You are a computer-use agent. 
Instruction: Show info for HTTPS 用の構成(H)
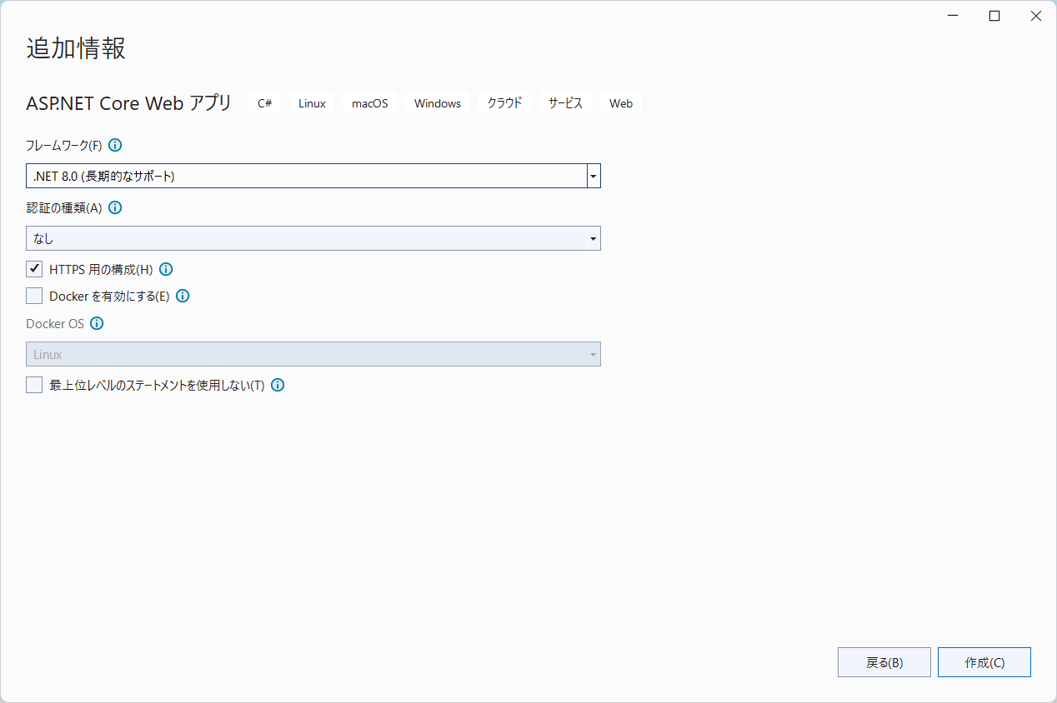(166, 269)
